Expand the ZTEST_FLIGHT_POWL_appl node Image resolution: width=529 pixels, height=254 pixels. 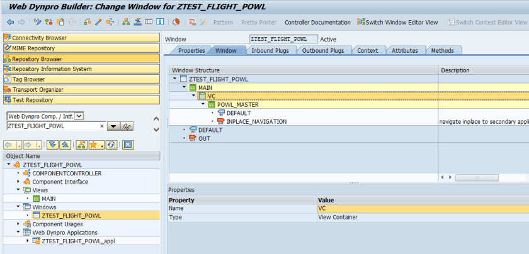(x=27, y=241)
